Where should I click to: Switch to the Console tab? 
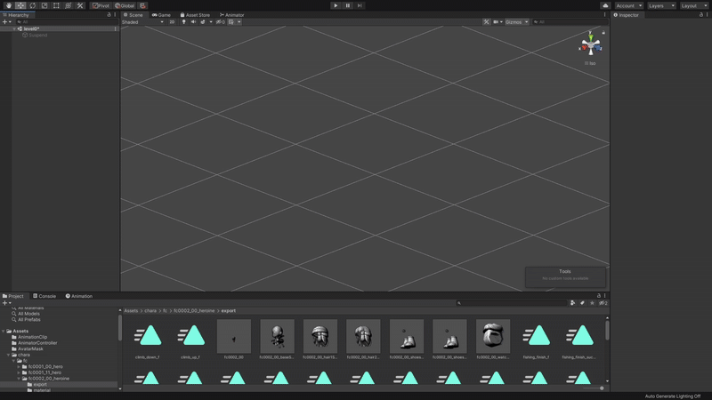(x=44, y=296)
